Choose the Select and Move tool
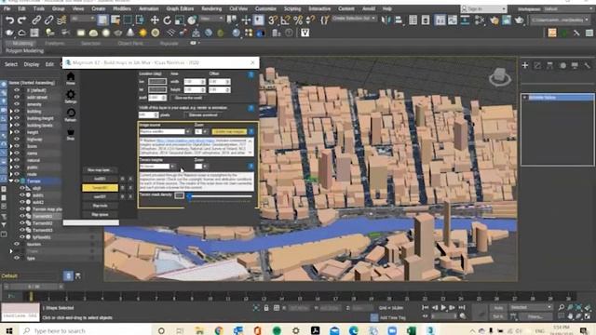Screen dimensions: 596x335 tap(155, 20)
